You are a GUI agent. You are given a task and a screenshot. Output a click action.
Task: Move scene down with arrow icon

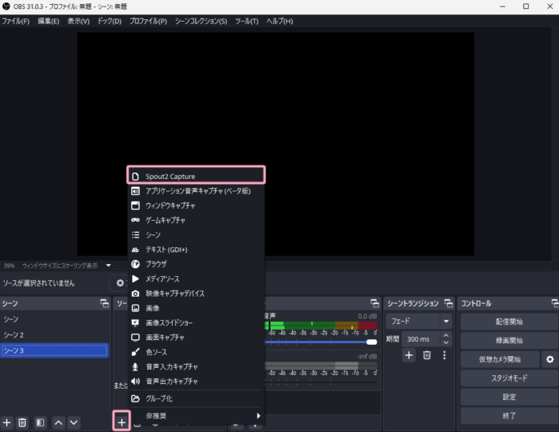click(x=74, y=422)
